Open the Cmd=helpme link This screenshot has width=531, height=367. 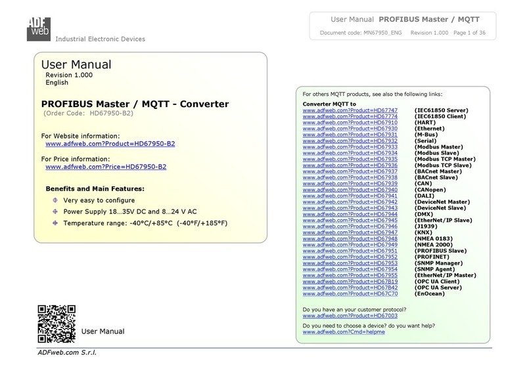pos(344,332)
